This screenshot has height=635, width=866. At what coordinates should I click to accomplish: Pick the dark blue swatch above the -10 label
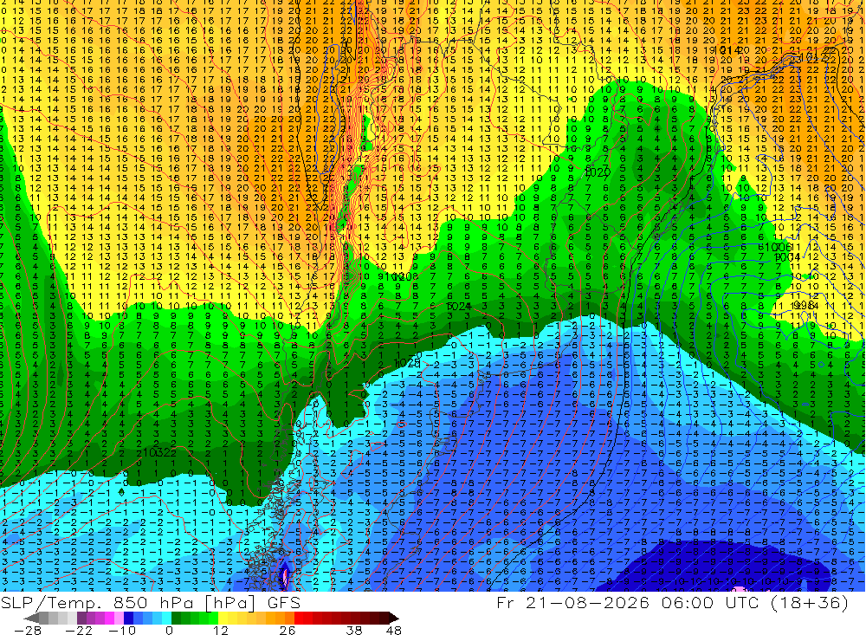[128, 618]
